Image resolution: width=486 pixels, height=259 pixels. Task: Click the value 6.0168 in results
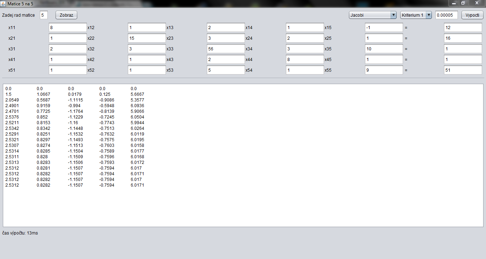(x=137, y=157)
